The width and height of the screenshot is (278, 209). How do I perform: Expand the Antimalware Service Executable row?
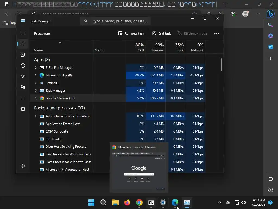click(36, 116)
